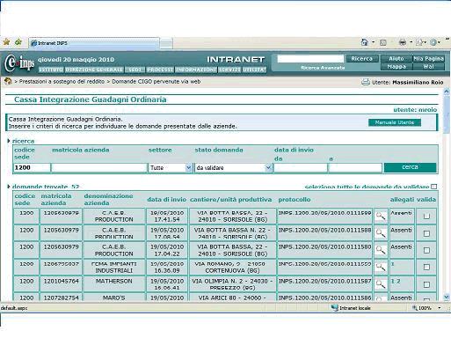Tick valida checkbox for protocol ending 0111588

coord(426,233)
